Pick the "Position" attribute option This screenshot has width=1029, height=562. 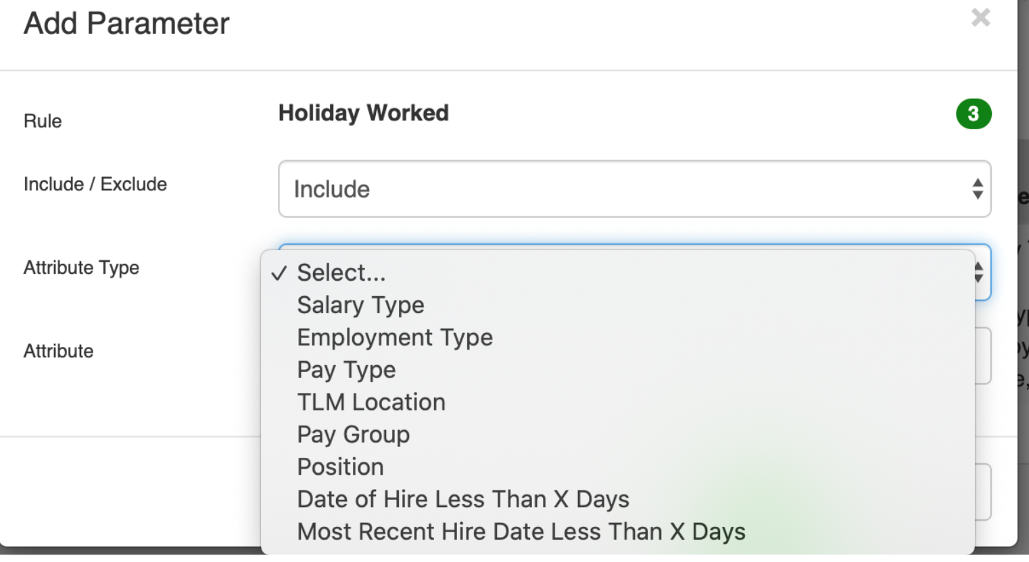click(x=340, y=467)
